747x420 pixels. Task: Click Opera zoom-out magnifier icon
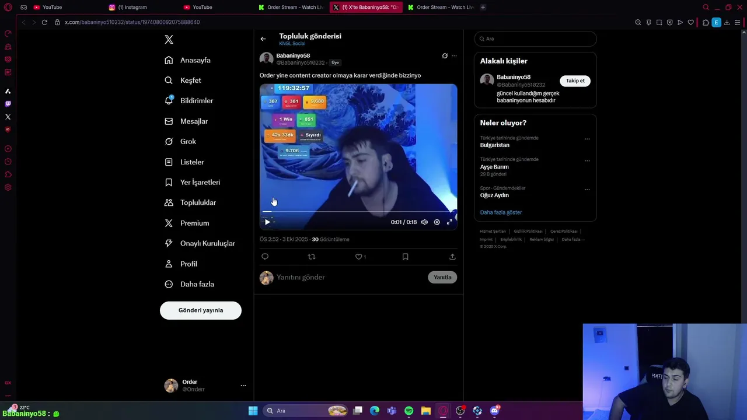coord(638,22)
